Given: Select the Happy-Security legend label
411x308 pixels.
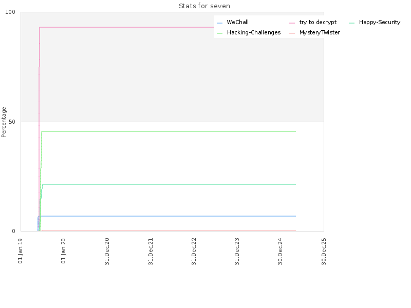Looking at the screenshot, I should click(380, 22).
